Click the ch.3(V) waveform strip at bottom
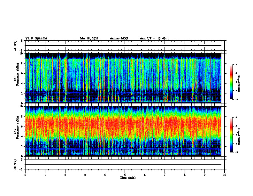This screenshot has width=253, height=196. 125,164
